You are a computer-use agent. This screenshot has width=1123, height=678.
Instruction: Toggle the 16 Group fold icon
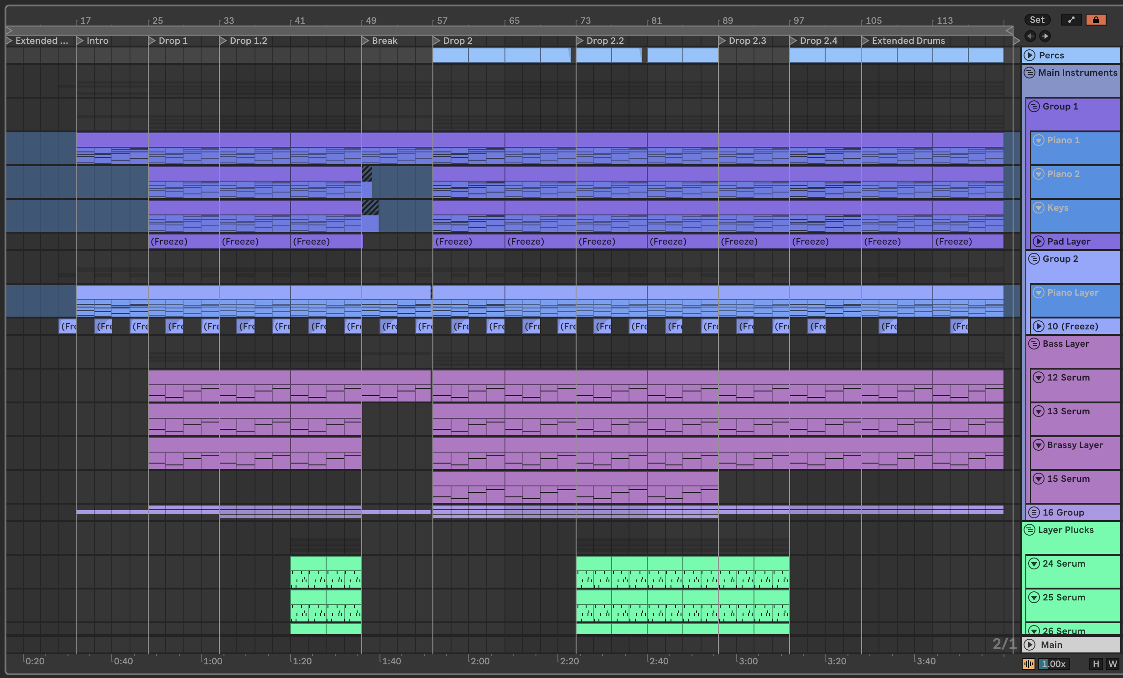(1034, 512)
